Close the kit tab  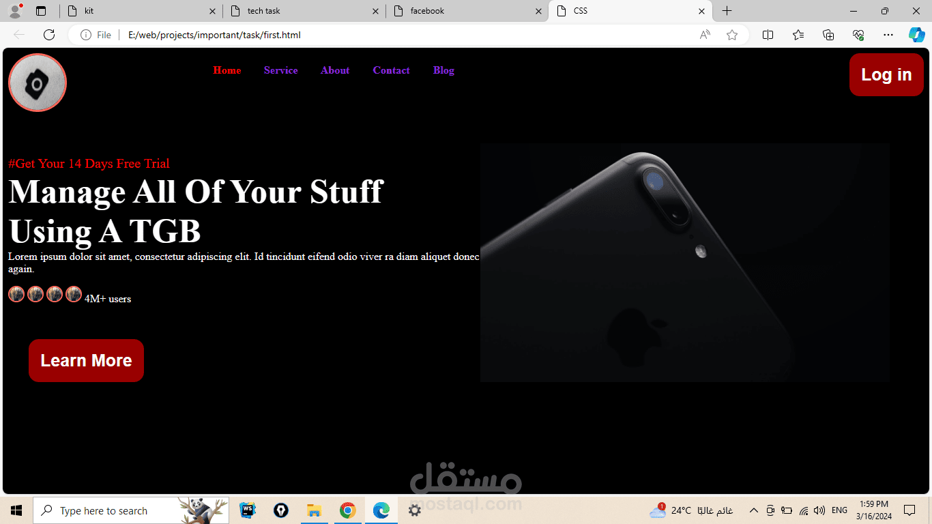pos(212,11)
